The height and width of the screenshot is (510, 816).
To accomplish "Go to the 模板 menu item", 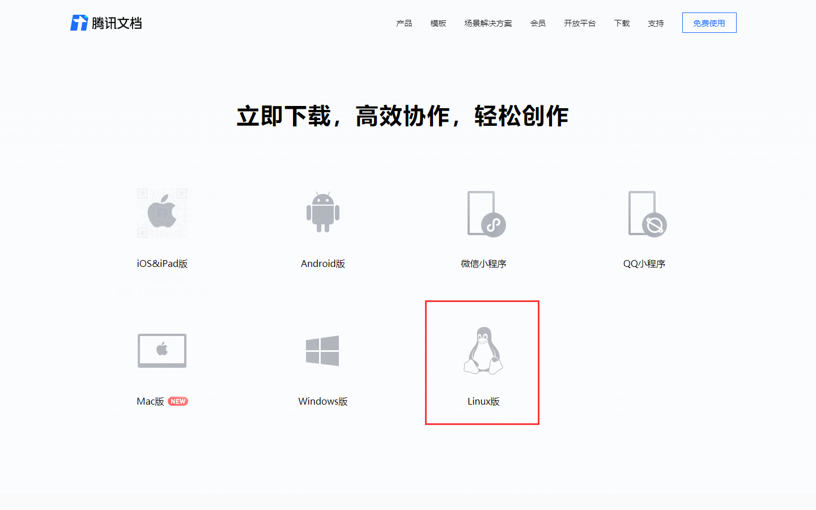I will coord(438,23).
